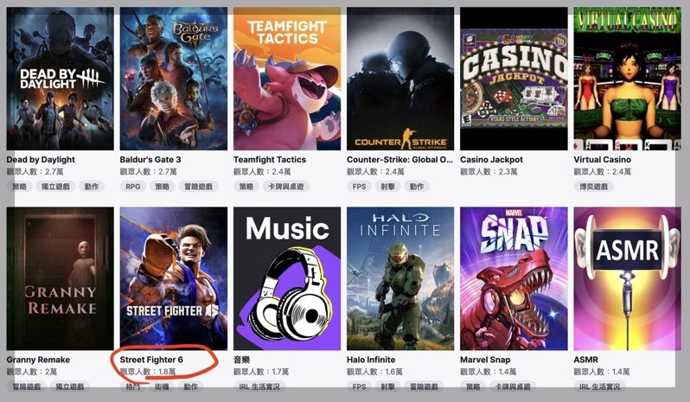Viewport: 690px width, 402px height.
Task: Open the Dead by Daylight cover art
Action: [61, 79]
